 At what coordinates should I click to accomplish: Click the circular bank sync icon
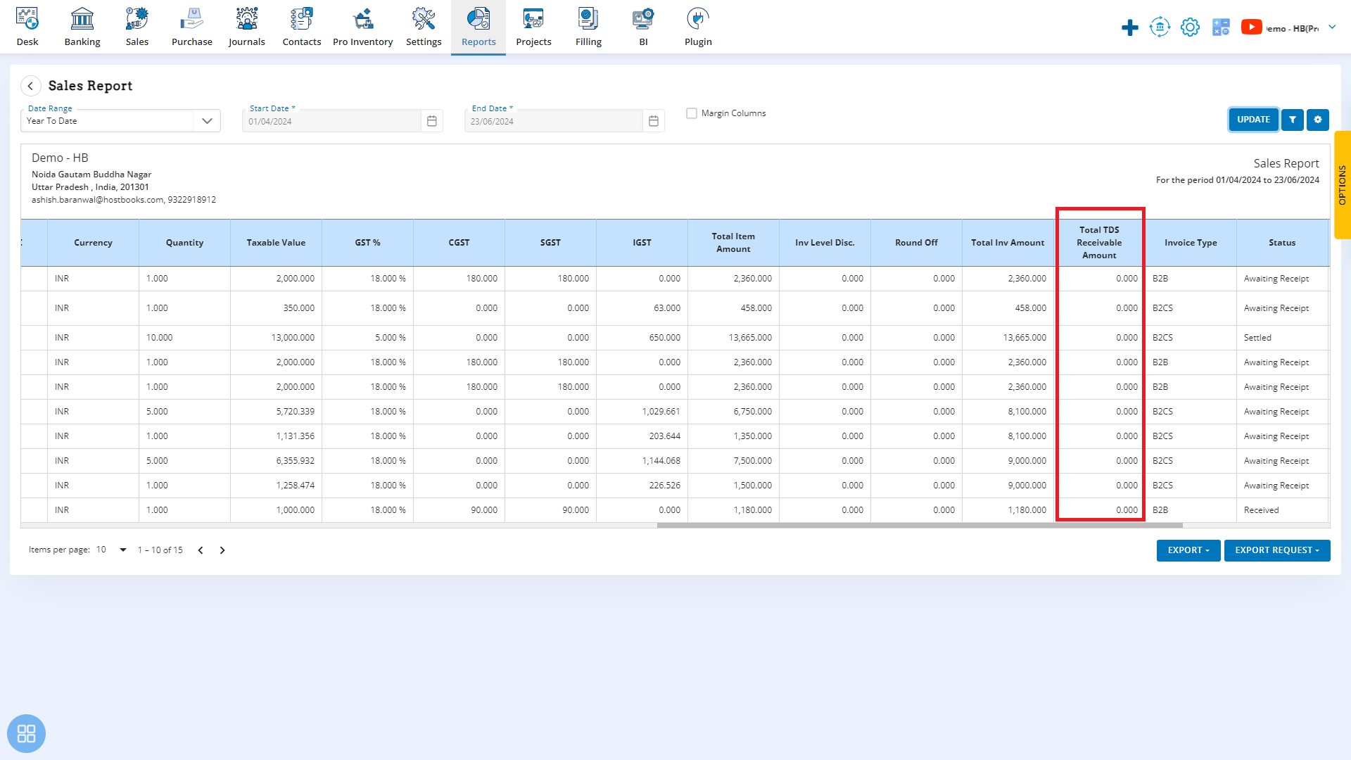[x=1160, y=27]
